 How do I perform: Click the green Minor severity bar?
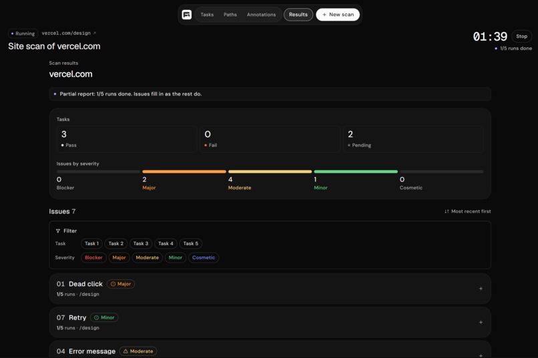[x=356, y=172]
